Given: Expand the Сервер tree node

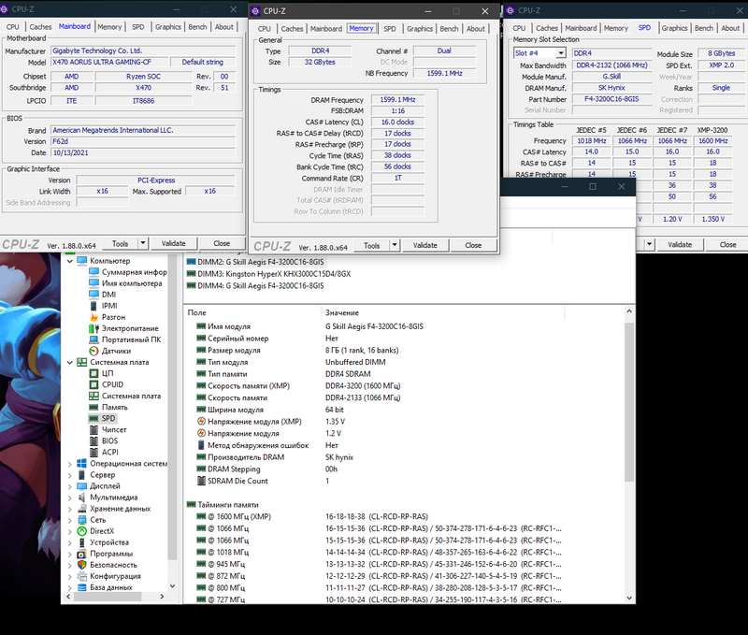Looking at the screenshot, I should 69,475.
